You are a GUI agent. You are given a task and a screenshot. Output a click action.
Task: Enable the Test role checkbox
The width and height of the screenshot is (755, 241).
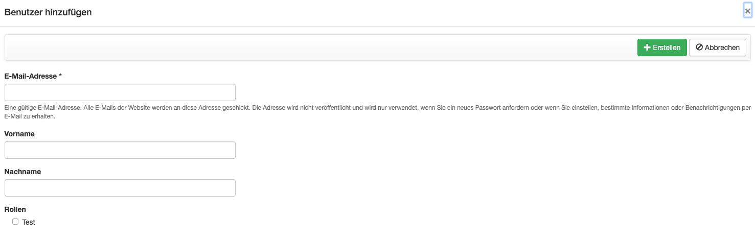(15, 222)
